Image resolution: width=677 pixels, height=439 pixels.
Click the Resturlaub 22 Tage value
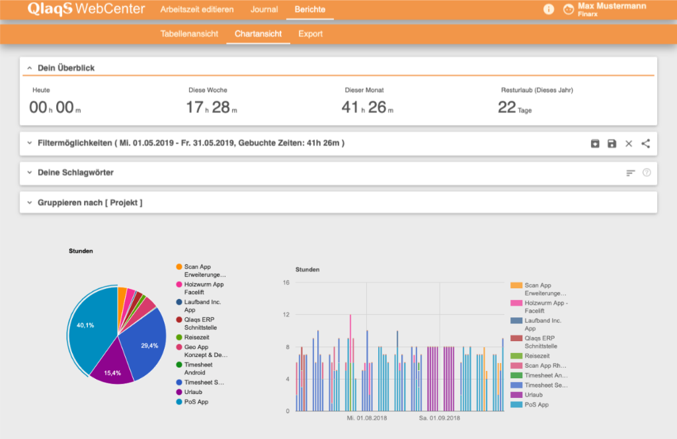click(x=514, y=107)
